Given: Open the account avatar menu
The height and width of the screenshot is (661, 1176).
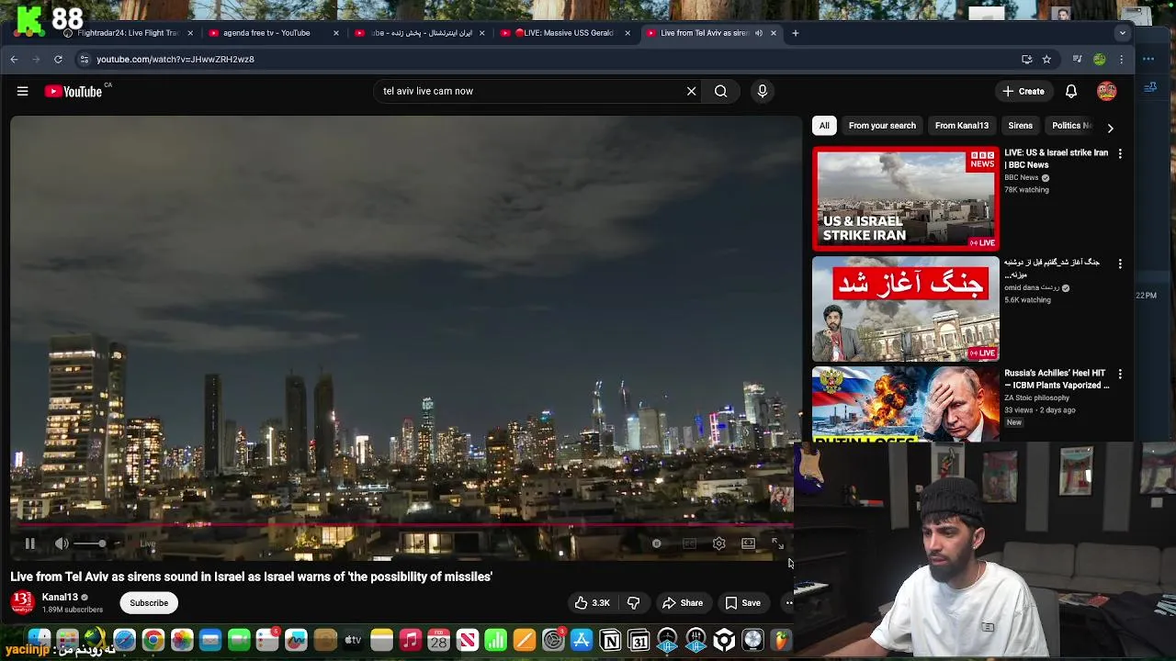Looking at the screenshot, I should click(x=1106, y=91).
